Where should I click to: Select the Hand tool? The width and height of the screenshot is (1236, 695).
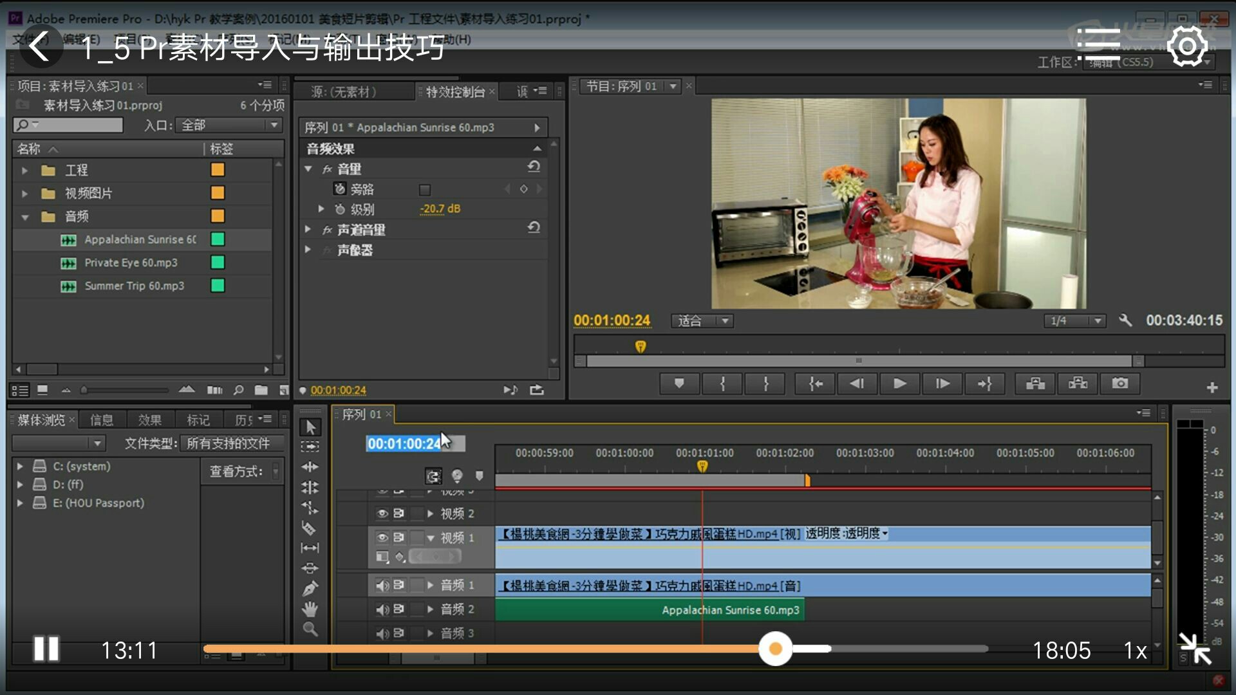pyautogui.click(x=310, y=609)
